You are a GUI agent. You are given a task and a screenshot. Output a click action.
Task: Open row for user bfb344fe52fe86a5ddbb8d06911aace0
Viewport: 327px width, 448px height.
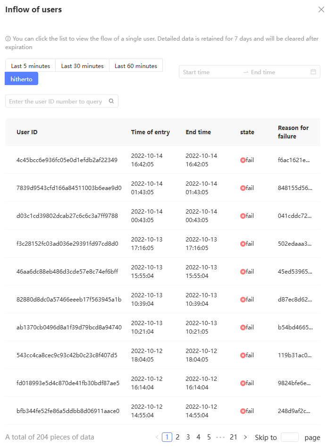(x=68, y=411)
